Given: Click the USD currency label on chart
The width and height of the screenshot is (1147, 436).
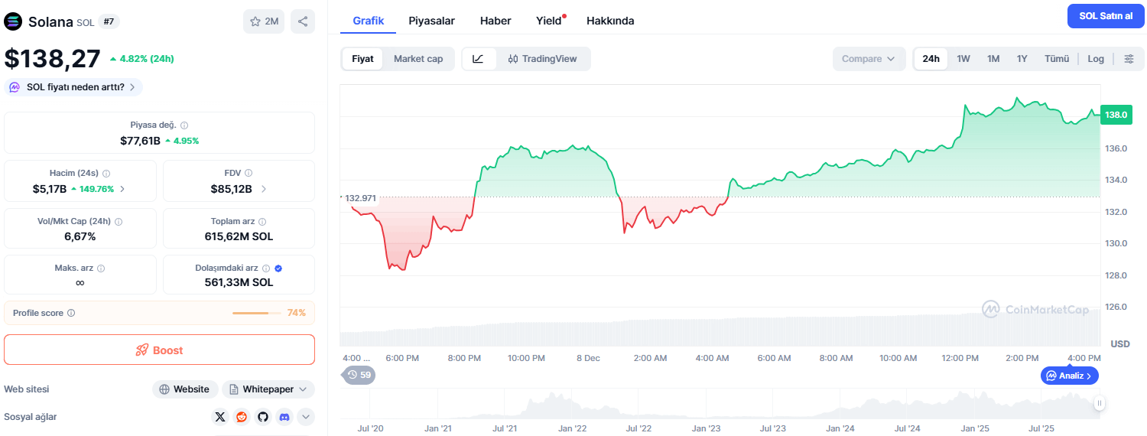Looking at the screenshot, I should click(1119, 344).
